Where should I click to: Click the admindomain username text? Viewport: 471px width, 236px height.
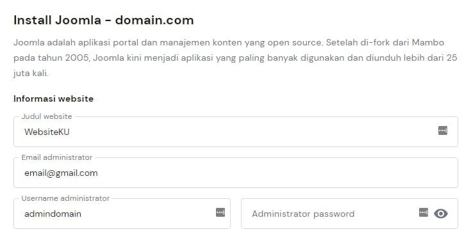click(53, 214)
